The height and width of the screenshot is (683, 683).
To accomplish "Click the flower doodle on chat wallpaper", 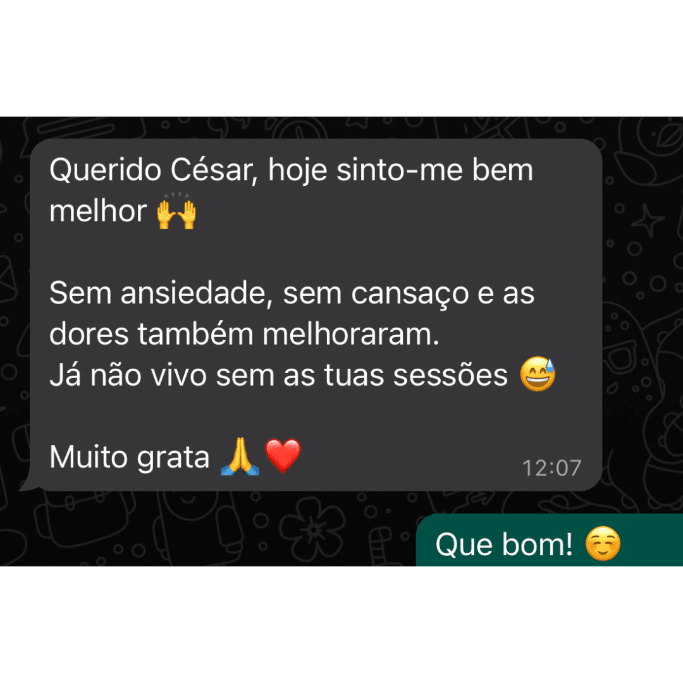I will [312, 528].
